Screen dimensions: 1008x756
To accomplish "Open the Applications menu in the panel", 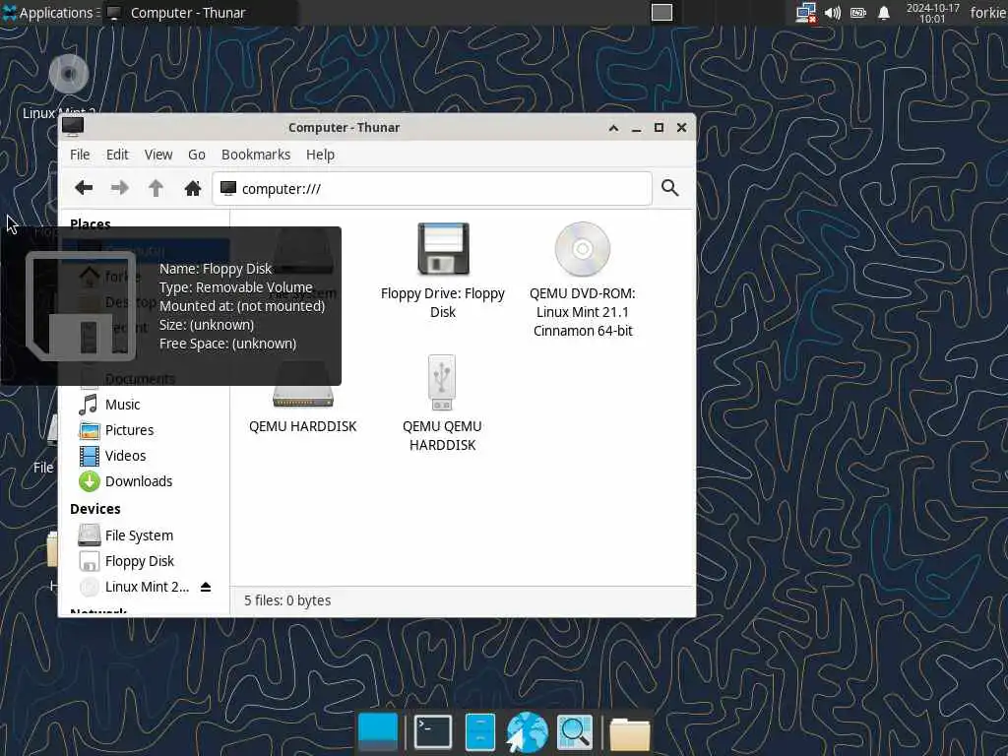I will pyautogui.click(x=49, y=13).
